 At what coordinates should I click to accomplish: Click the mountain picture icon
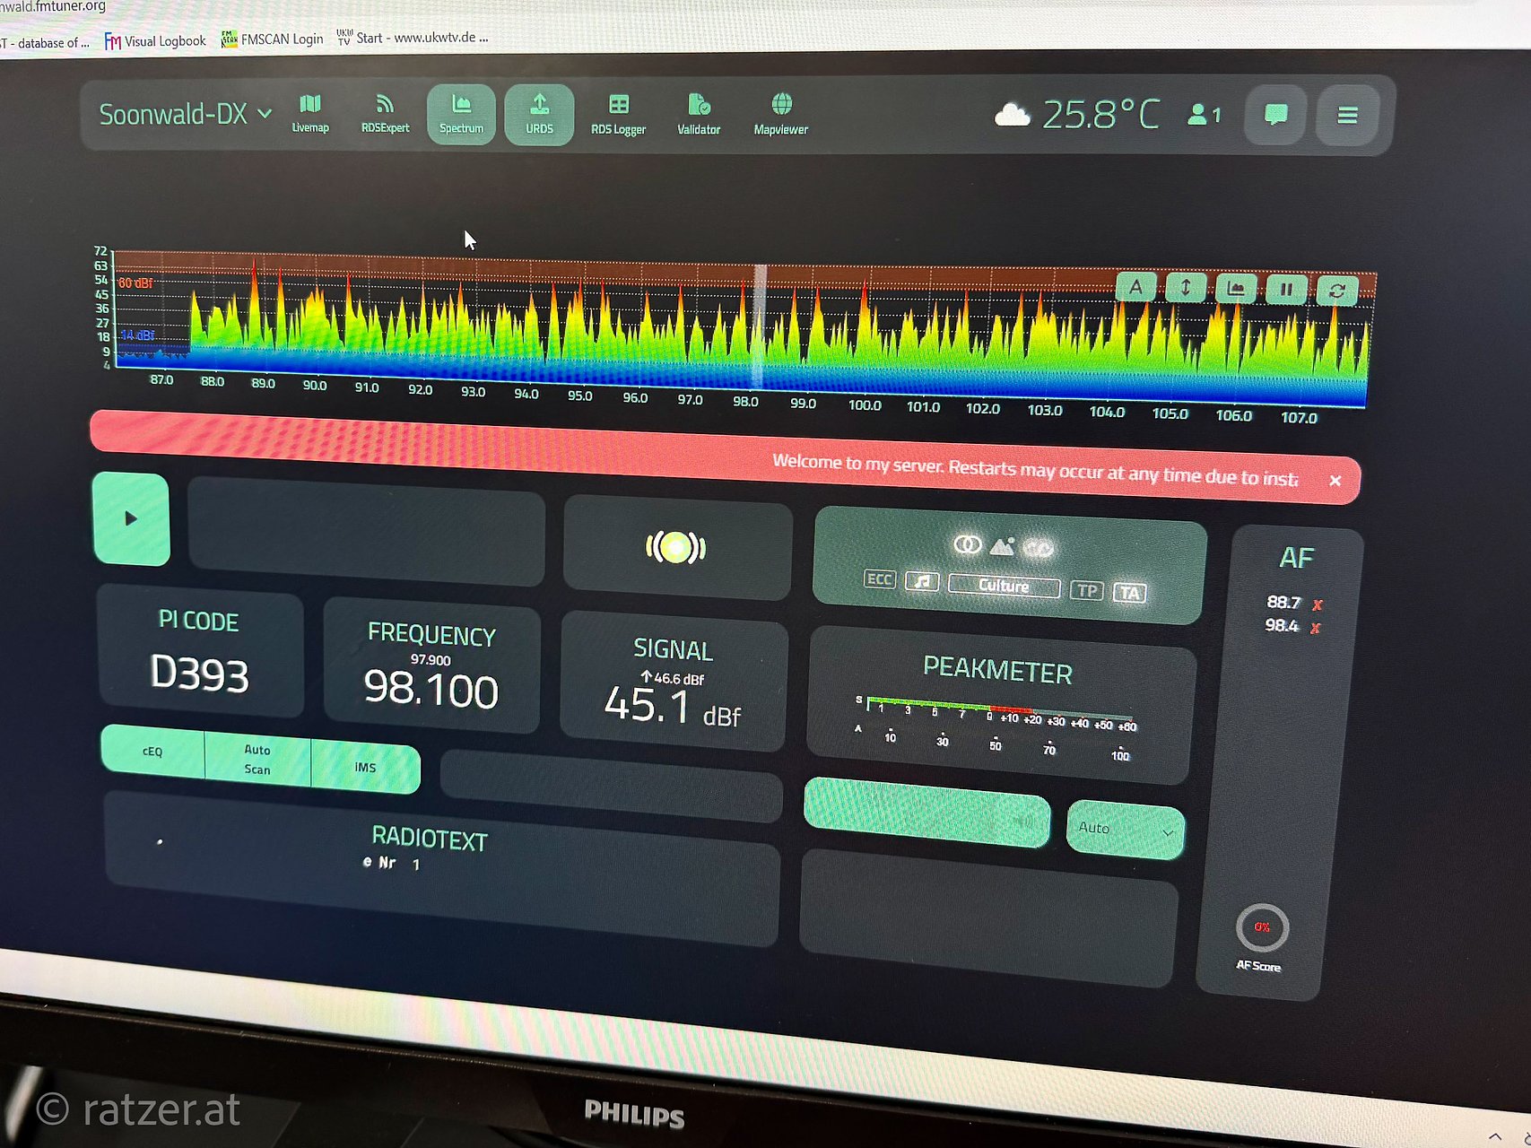point(1003,545)
